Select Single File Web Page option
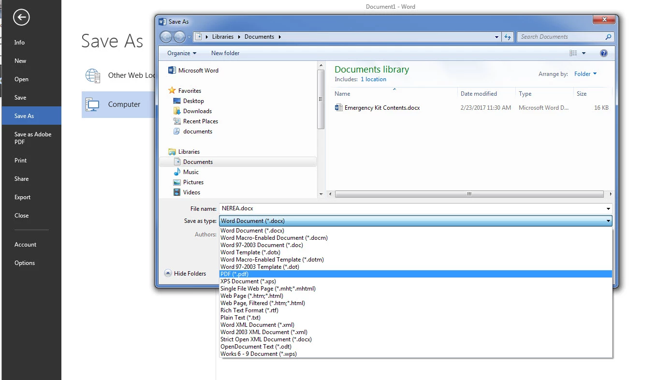 tap(416, 289)
